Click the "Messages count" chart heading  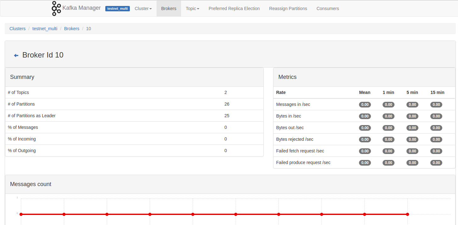tap(30, 184)
